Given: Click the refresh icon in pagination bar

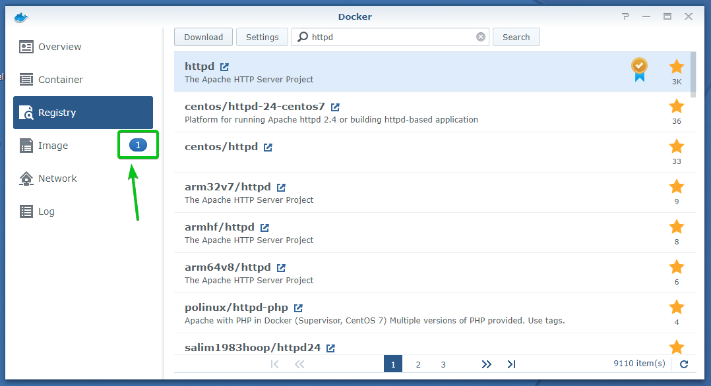Looking at the screenshot, I should (684, 364).
